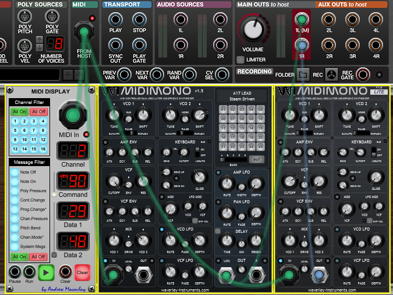Click the Channel number display

click(x=73, y=150)
